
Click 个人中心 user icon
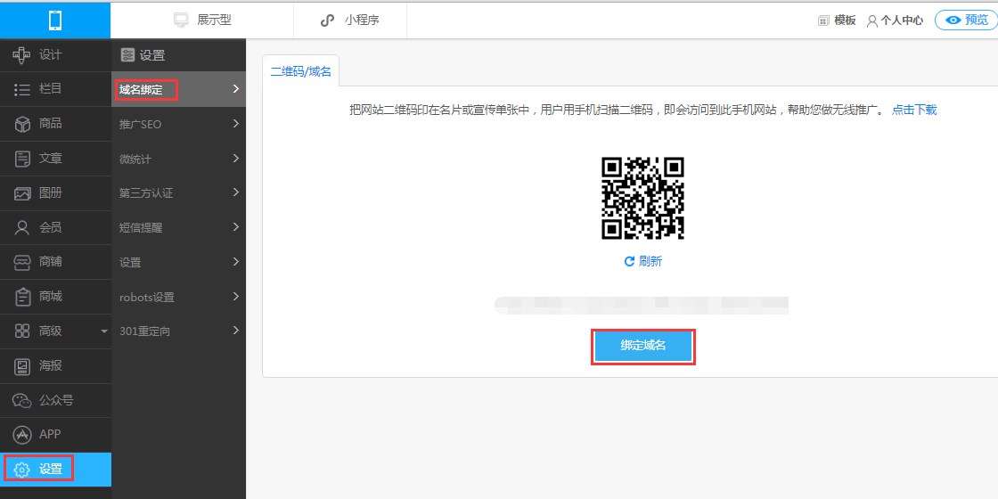(872, 20)
